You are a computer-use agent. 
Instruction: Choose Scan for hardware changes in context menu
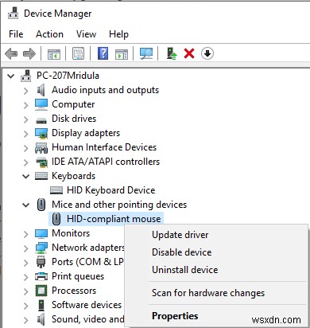208,293
